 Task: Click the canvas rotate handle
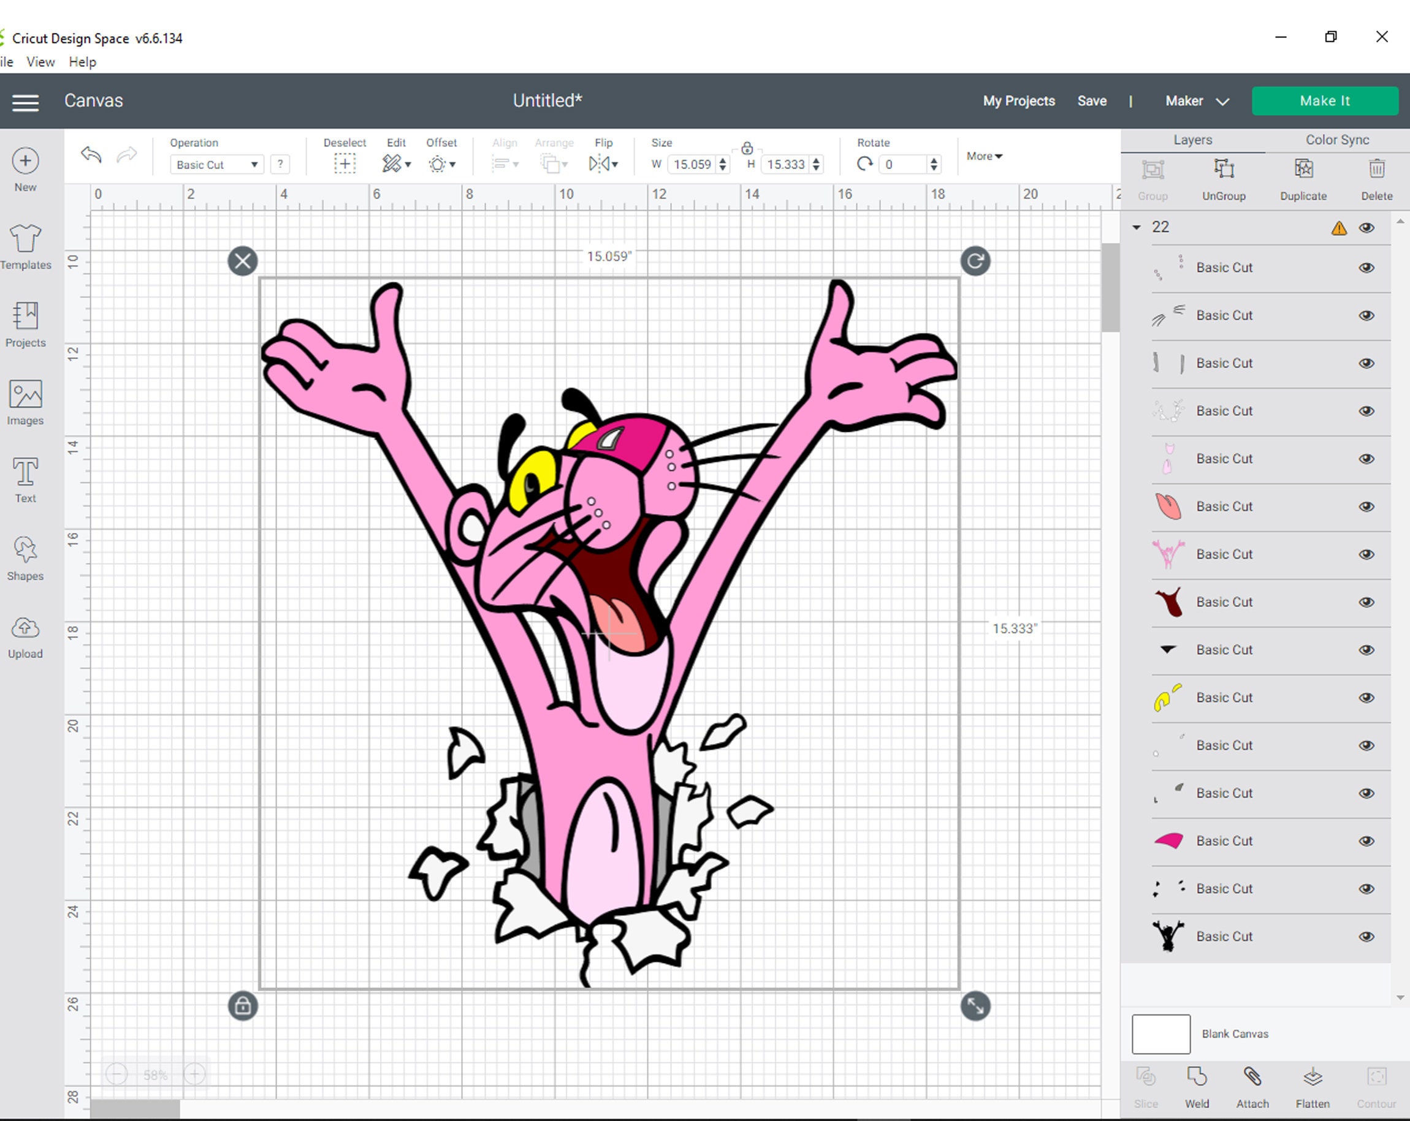(975, 262)
